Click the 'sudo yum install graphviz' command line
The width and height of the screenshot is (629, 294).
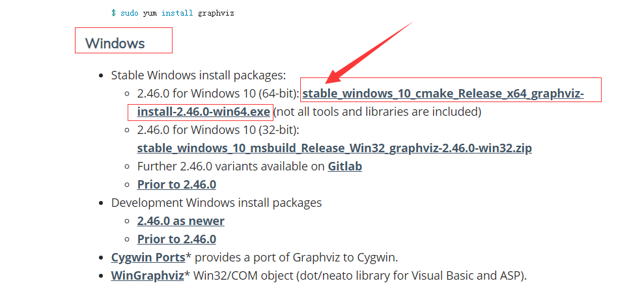(173, 13)
